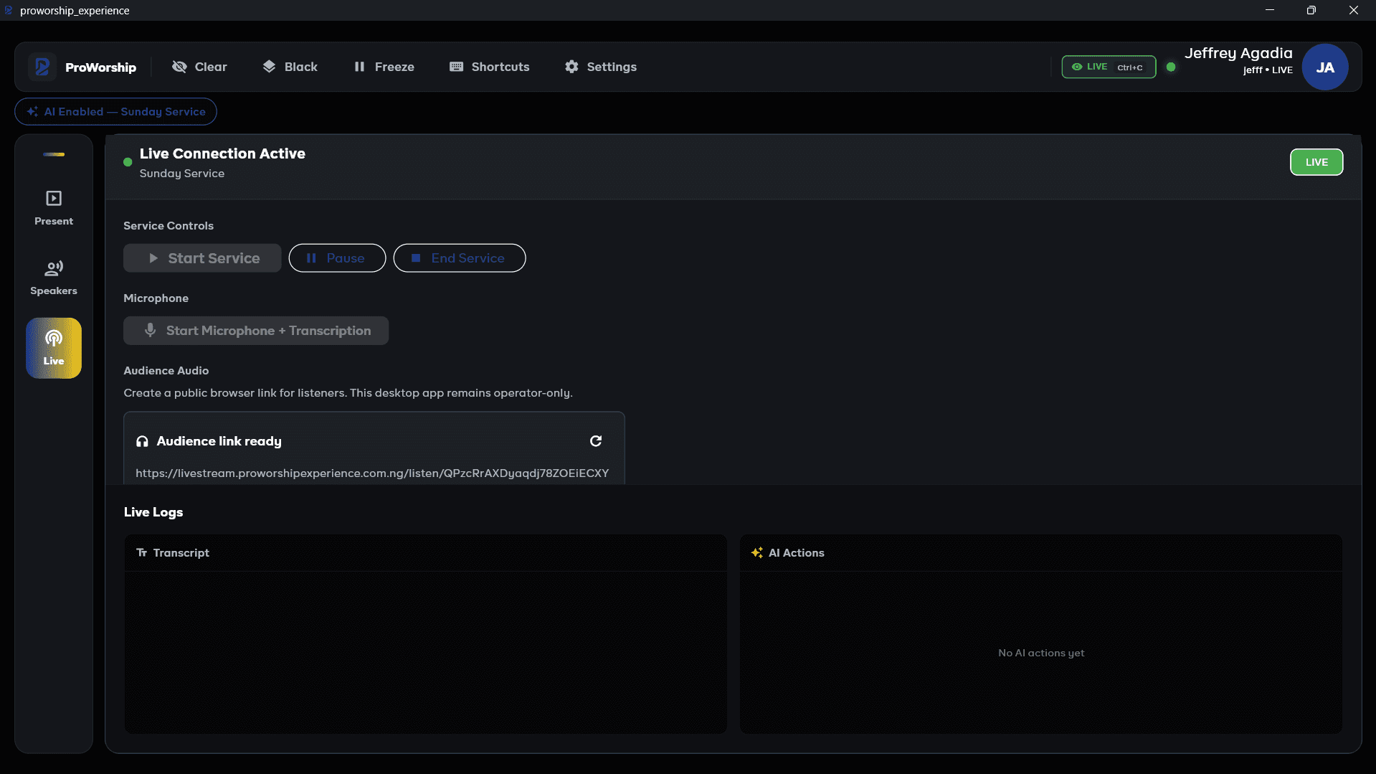Start Microphone + Transcription
Viewport: 1376px width, 774px height.
256,331
